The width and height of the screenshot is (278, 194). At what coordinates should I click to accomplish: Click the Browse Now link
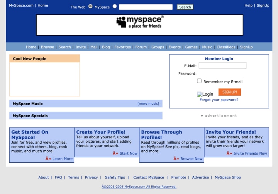pyautogui.click(x=191, y=159)
